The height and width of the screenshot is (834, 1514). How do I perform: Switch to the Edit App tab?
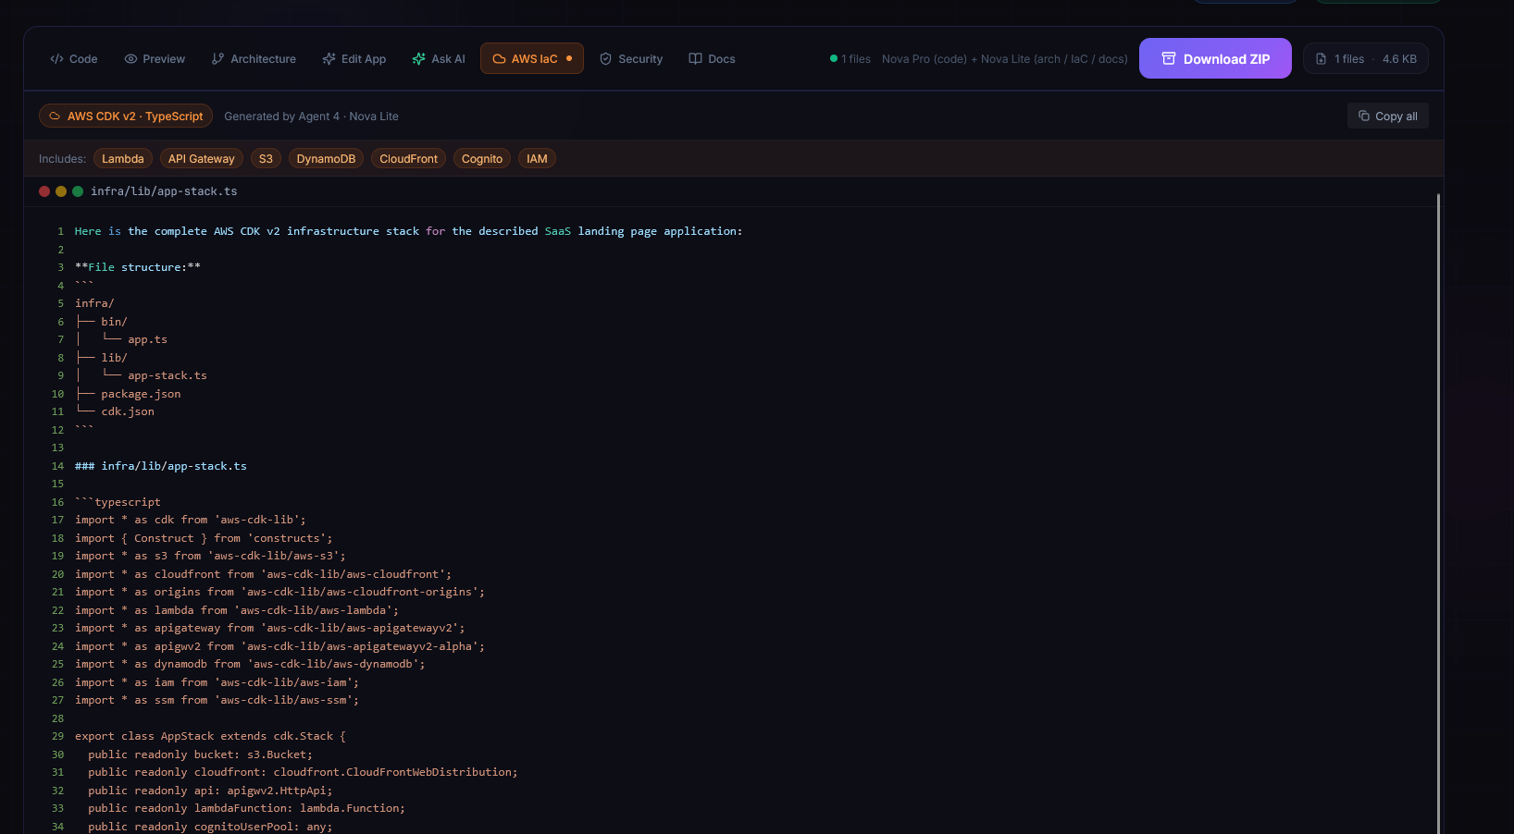[354, 59]
